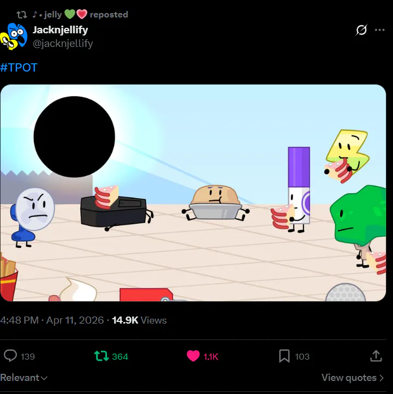This screenshot has width=393, height=394.
Task: Click the share upload icon
Action: tap(376, 356)
